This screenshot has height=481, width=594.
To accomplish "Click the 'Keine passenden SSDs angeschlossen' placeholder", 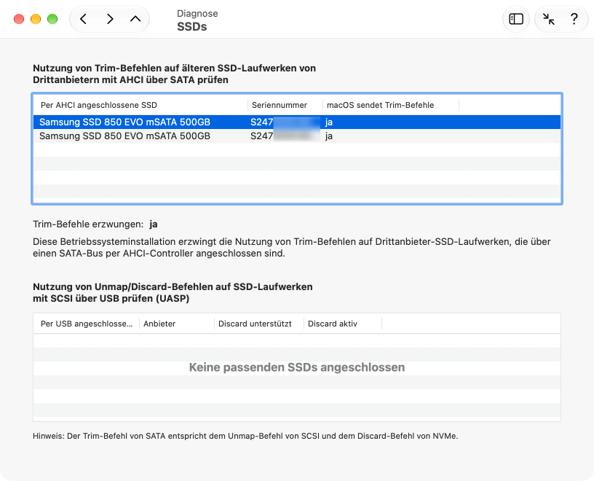I will click(297, 367).
